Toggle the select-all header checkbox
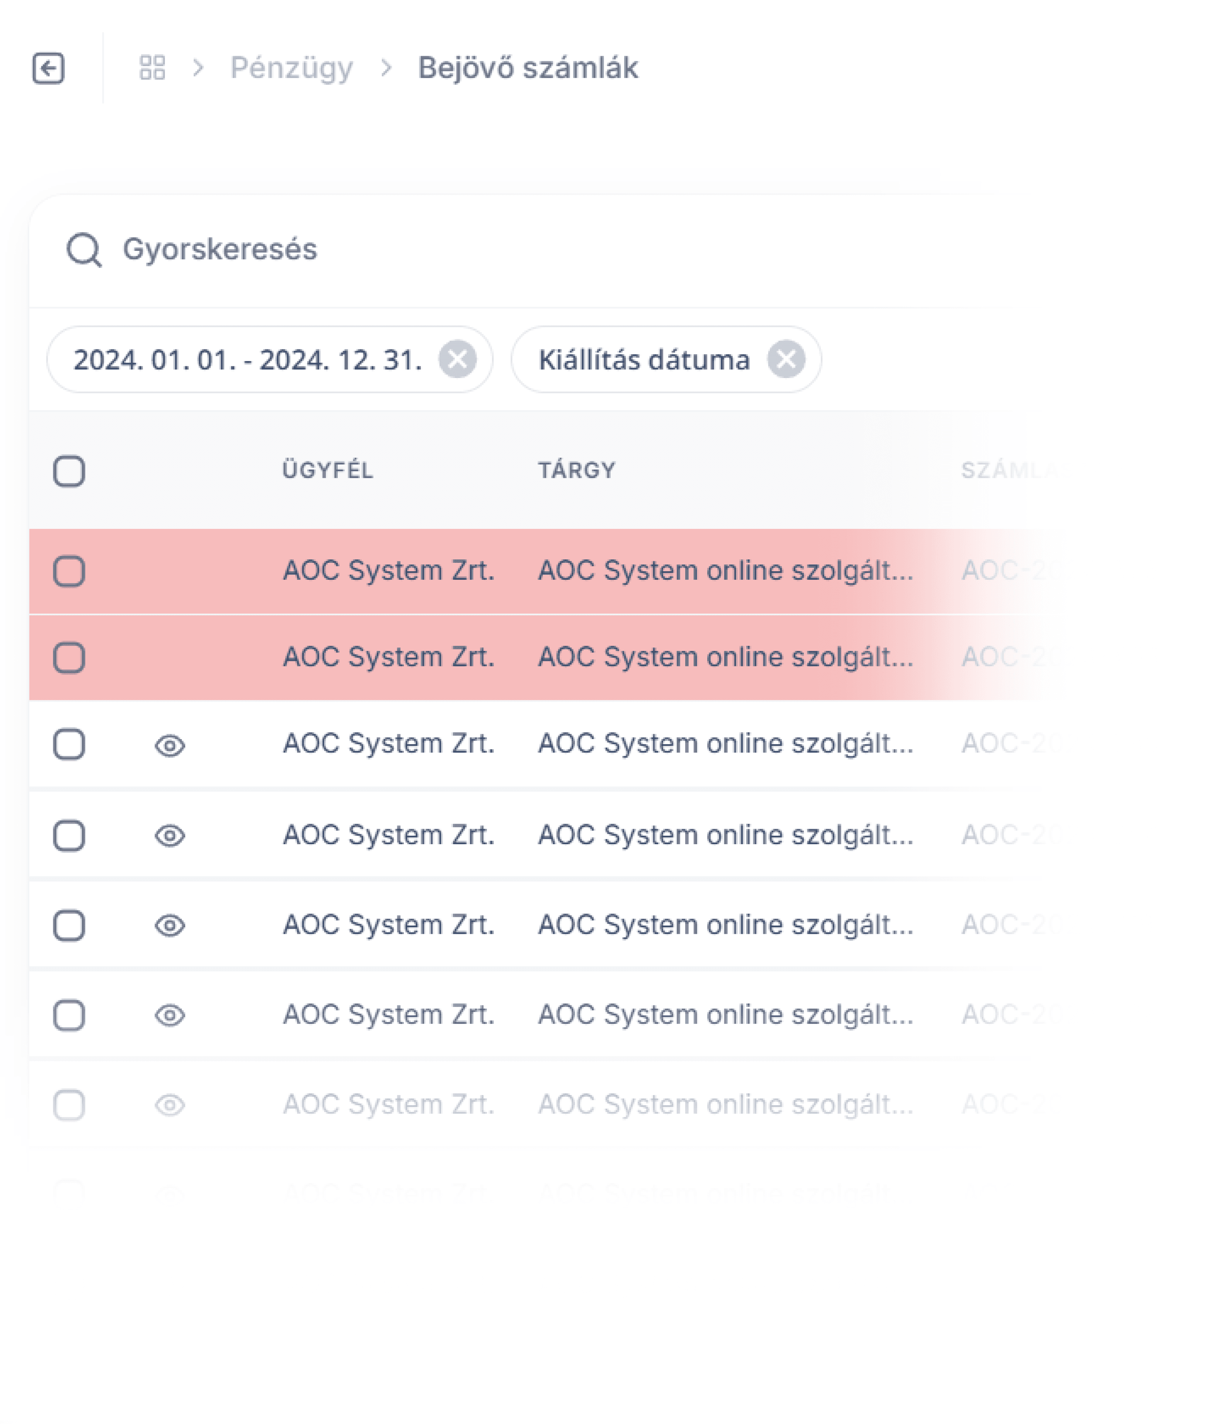This screenshot has height=1424, width=1222. coord(70,471)
